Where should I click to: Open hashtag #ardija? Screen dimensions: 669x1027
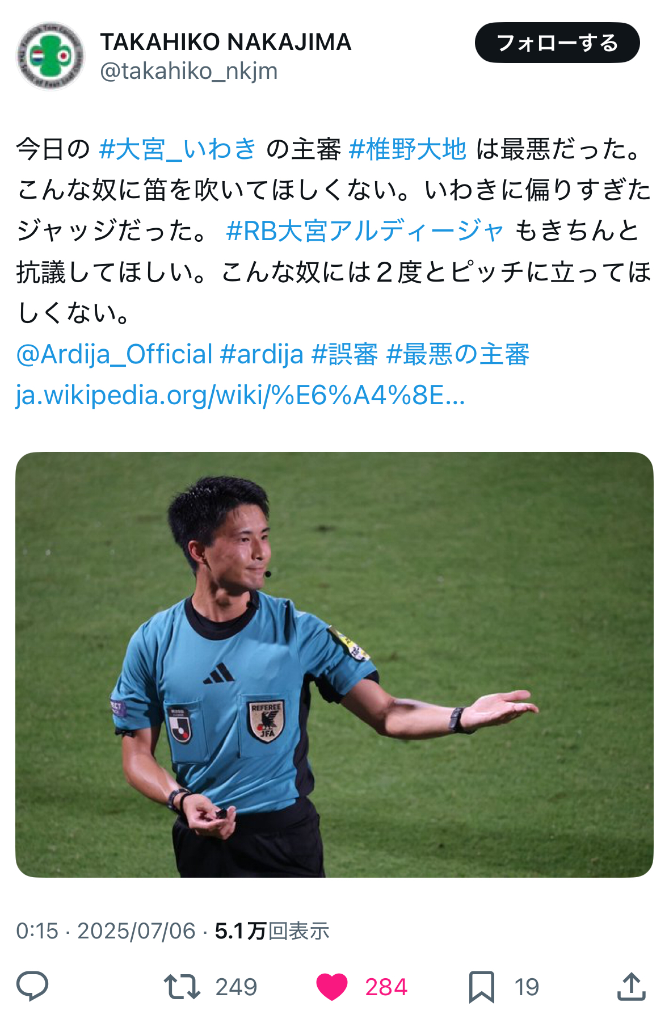[262, 354]
